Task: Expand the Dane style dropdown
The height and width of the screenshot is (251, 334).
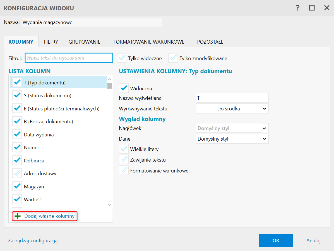Action: point(232,139)
